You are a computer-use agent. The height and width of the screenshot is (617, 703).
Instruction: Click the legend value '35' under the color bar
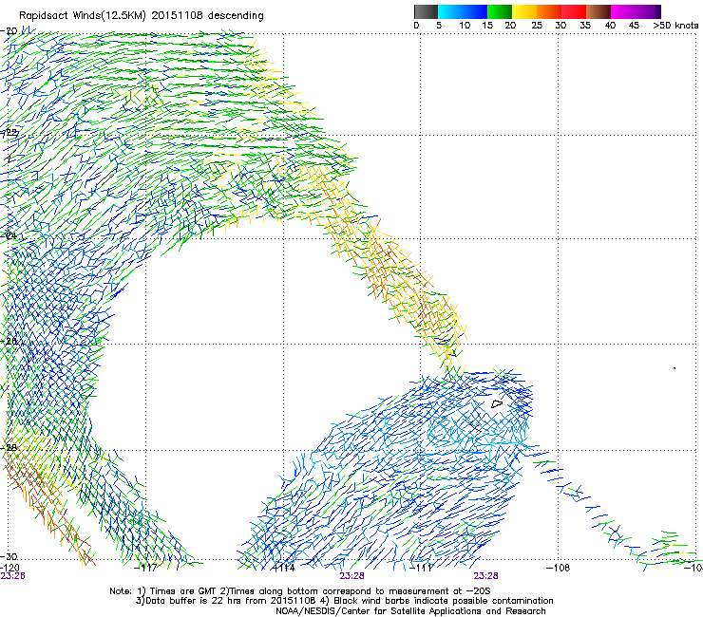click(x=585, y=25)
